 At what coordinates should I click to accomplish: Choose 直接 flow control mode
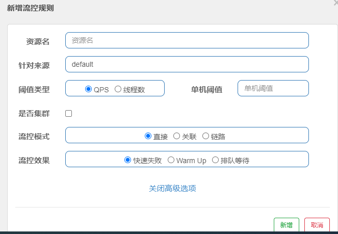(x=148, y=136)
